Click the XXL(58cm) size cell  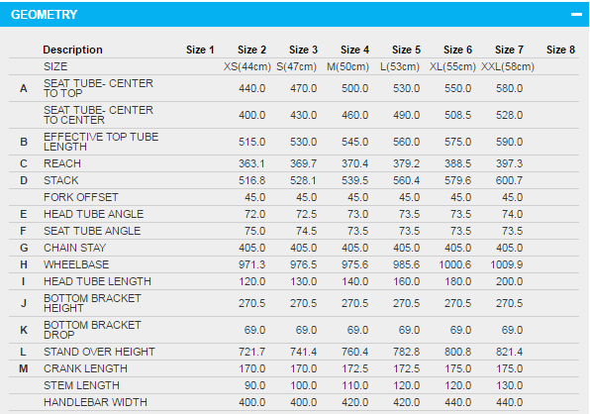pos(508,66)
